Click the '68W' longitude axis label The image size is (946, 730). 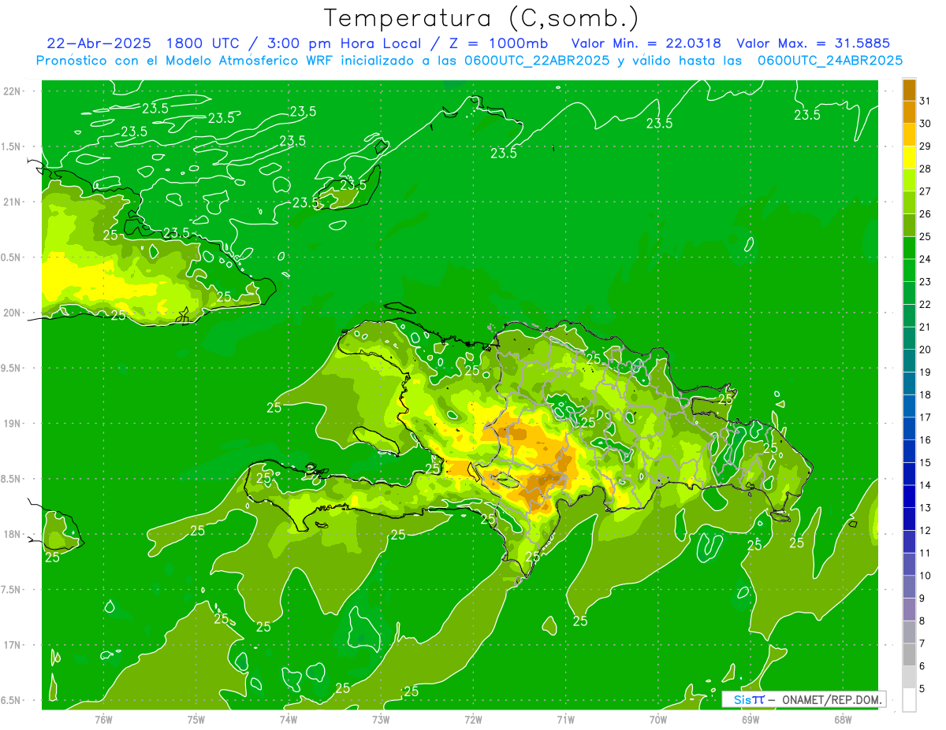pyautogui.click(x=843, y=719)
